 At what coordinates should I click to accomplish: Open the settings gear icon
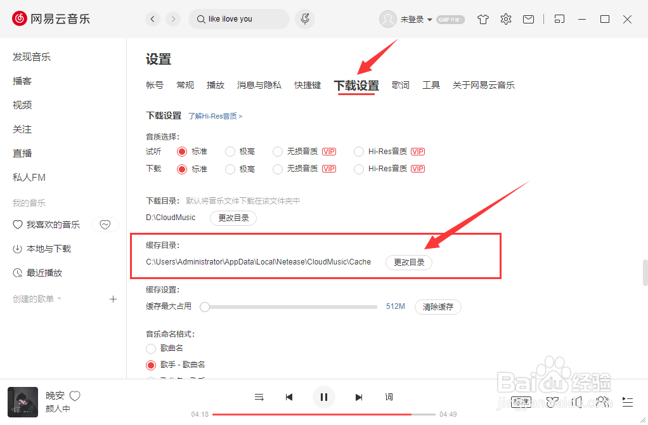point(506,19)
